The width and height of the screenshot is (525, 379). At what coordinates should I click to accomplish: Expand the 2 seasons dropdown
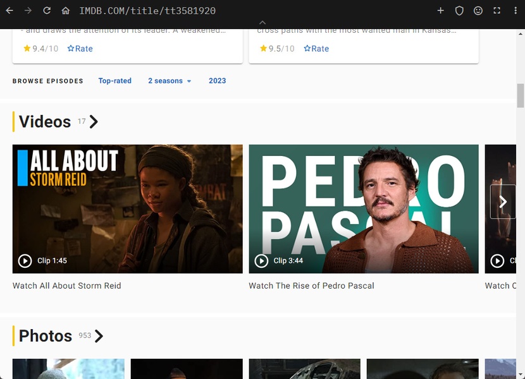(170, 81)
